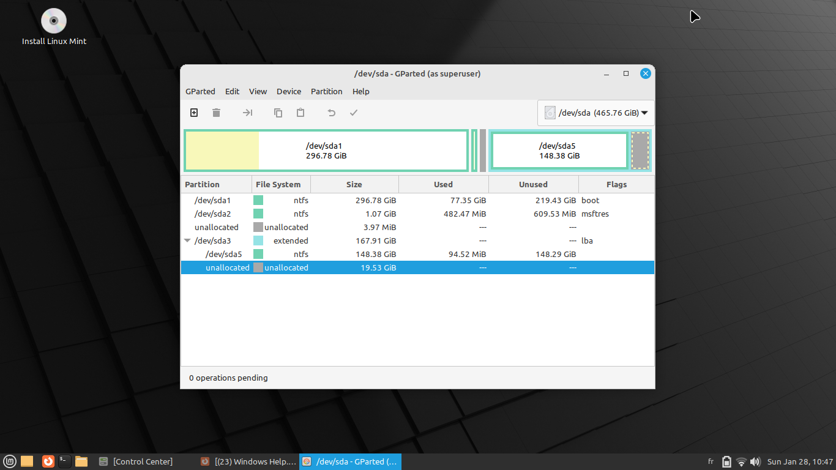
Task: Sort by the Flags column header
Action: pos(616,184)
